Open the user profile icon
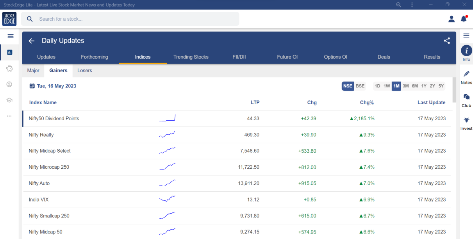Image resolution: width=473 pixels, height=239 pixels. pos(452,19)
